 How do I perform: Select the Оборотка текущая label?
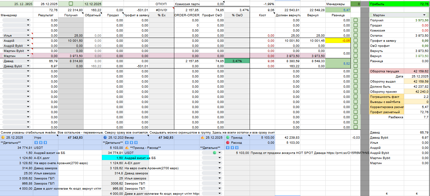point(387,71)
